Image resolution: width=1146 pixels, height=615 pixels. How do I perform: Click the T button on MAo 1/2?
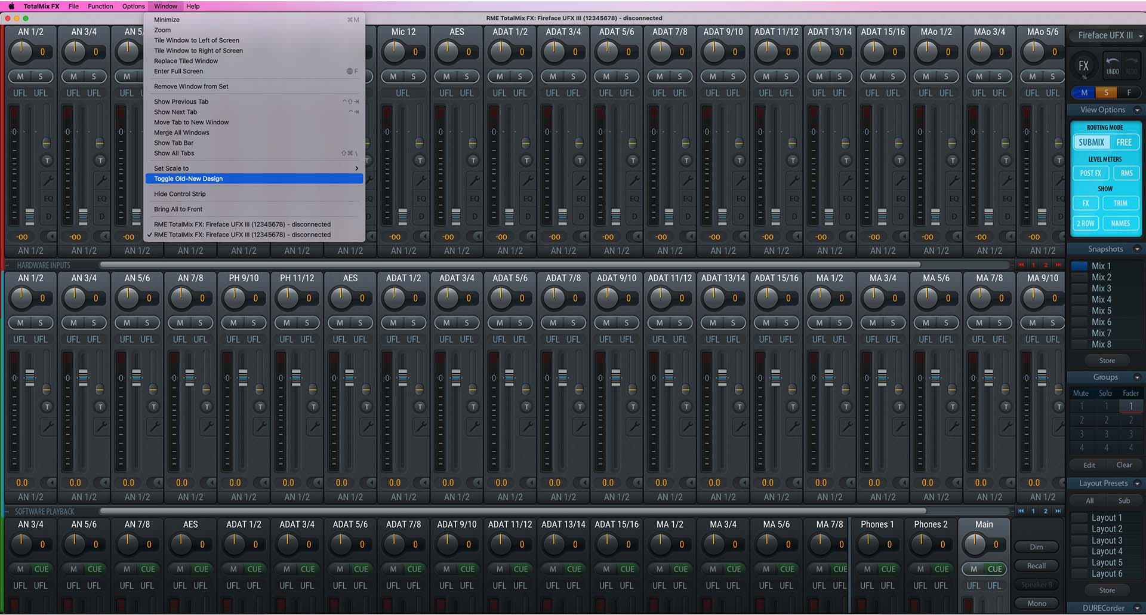click(953, 161)
